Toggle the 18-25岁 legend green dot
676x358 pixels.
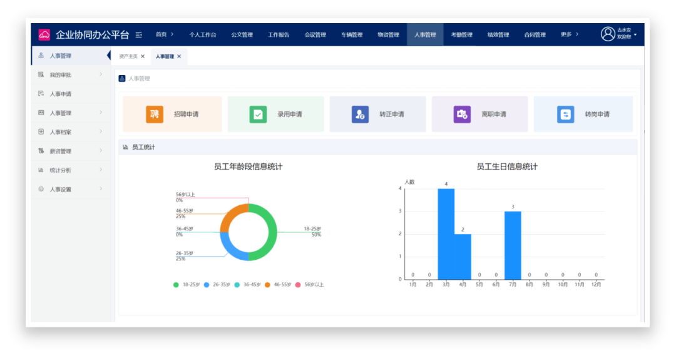176,285
